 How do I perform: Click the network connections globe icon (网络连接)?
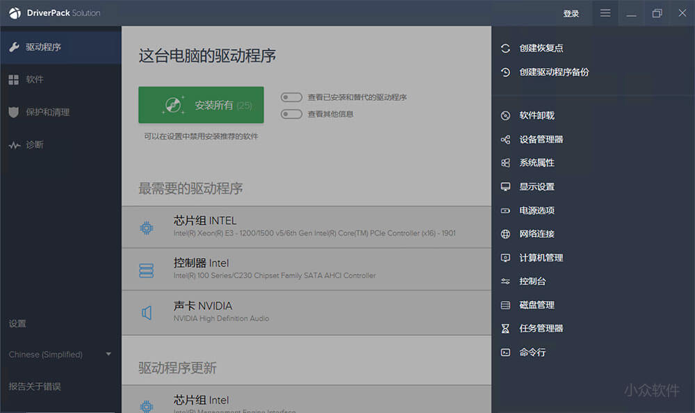coord(505,234)
